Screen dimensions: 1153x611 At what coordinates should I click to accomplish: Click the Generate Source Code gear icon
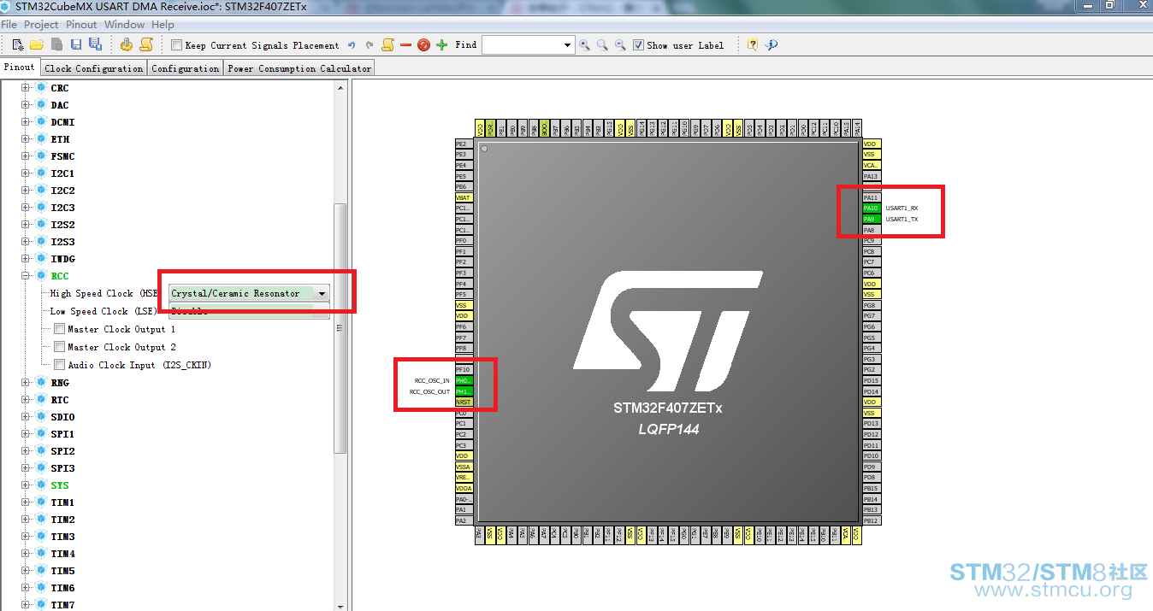click(127, 44)
